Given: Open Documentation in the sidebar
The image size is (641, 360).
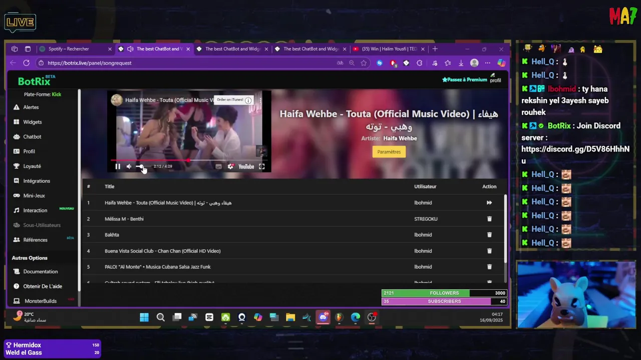Looking at the screenshot, I should click(x=40, y=271).
